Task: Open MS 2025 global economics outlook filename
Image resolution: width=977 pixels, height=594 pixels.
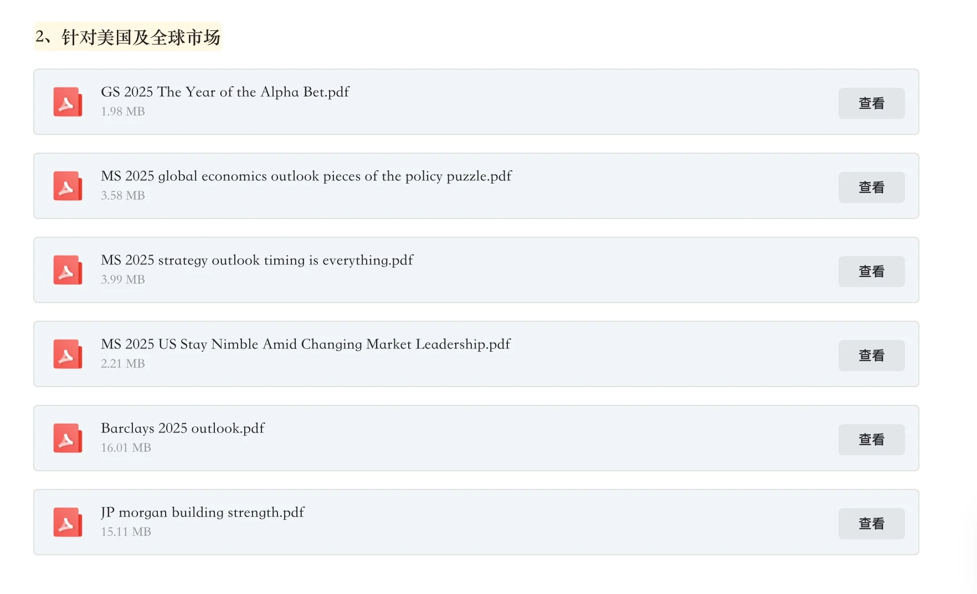Action: point(306,176)
